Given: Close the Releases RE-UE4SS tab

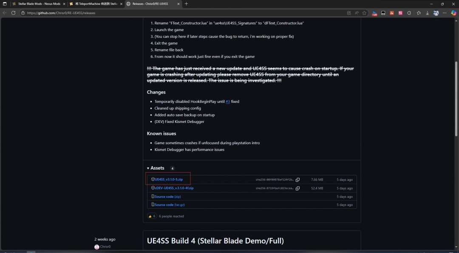Looking at the screenshot, I should click(x=178, y=4).
